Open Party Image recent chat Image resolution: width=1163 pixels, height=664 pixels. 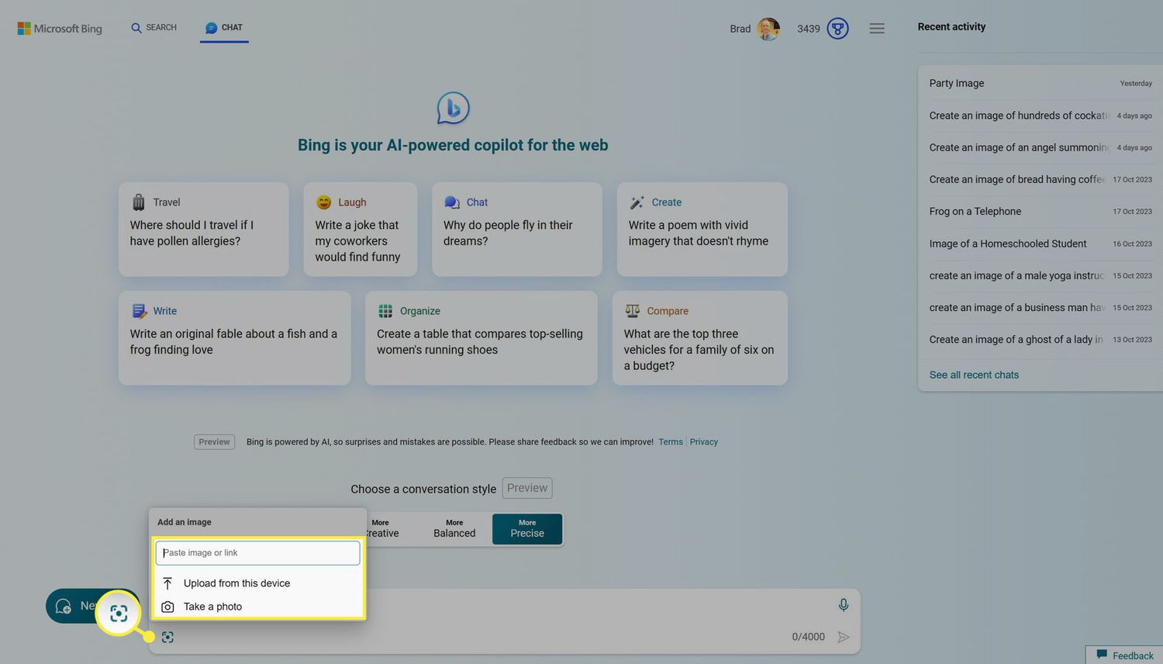pyautogui.click(x=957, y=84)
